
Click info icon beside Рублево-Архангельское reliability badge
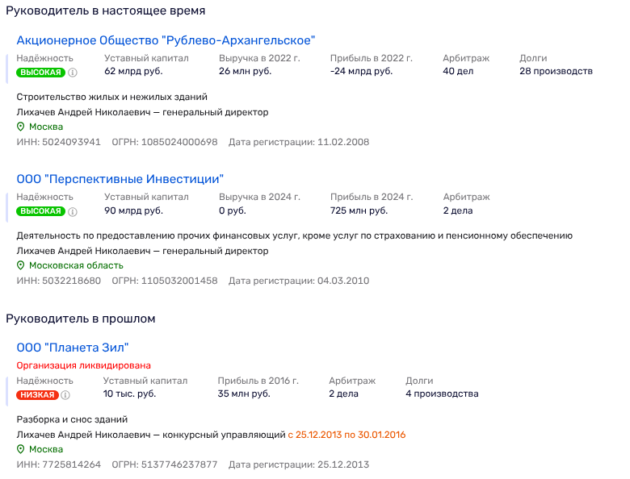(73, 73)
